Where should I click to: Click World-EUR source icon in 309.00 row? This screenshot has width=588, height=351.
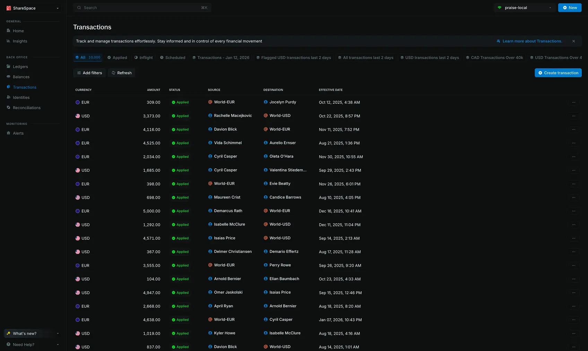coord(210,102)
